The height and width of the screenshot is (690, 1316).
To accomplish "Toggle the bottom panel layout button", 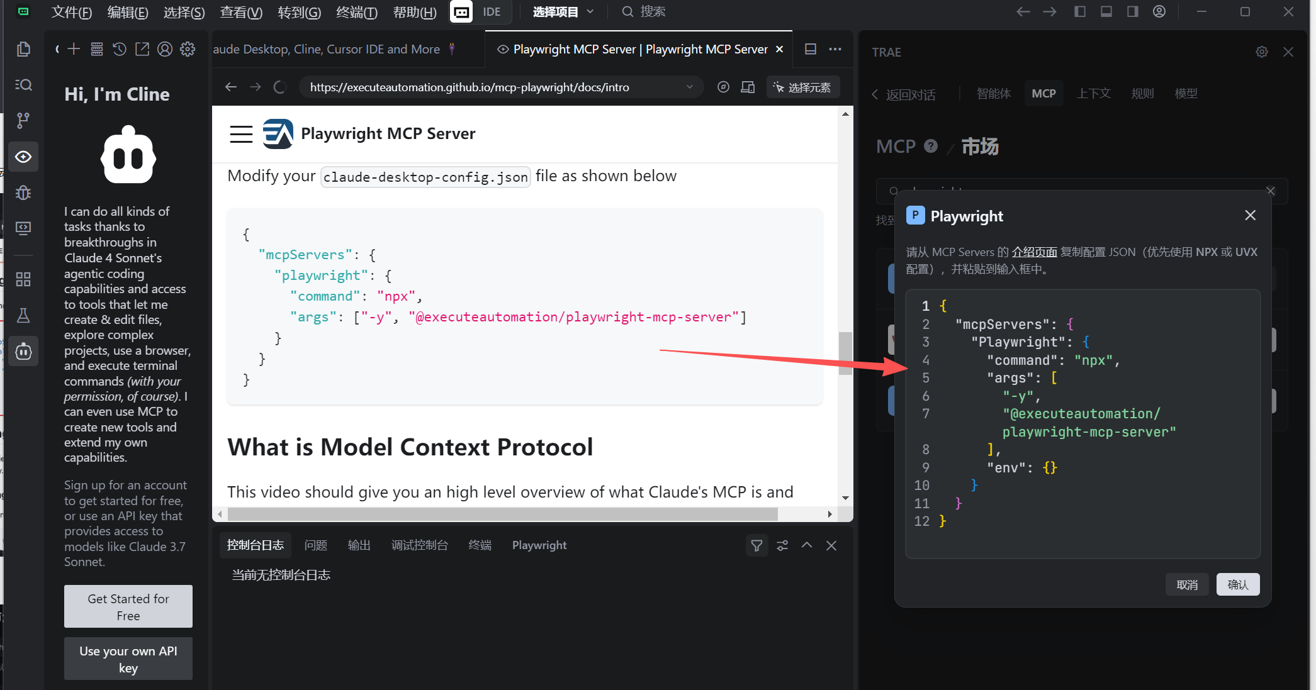I will (1106, 11).
